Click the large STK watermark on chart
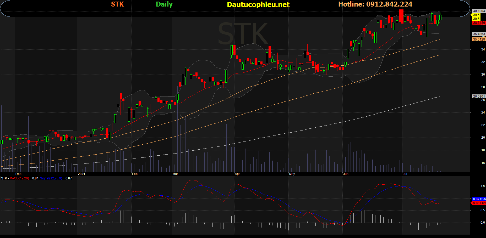The height and width of the screenshot is (238, 486). (x=243, y=34)
